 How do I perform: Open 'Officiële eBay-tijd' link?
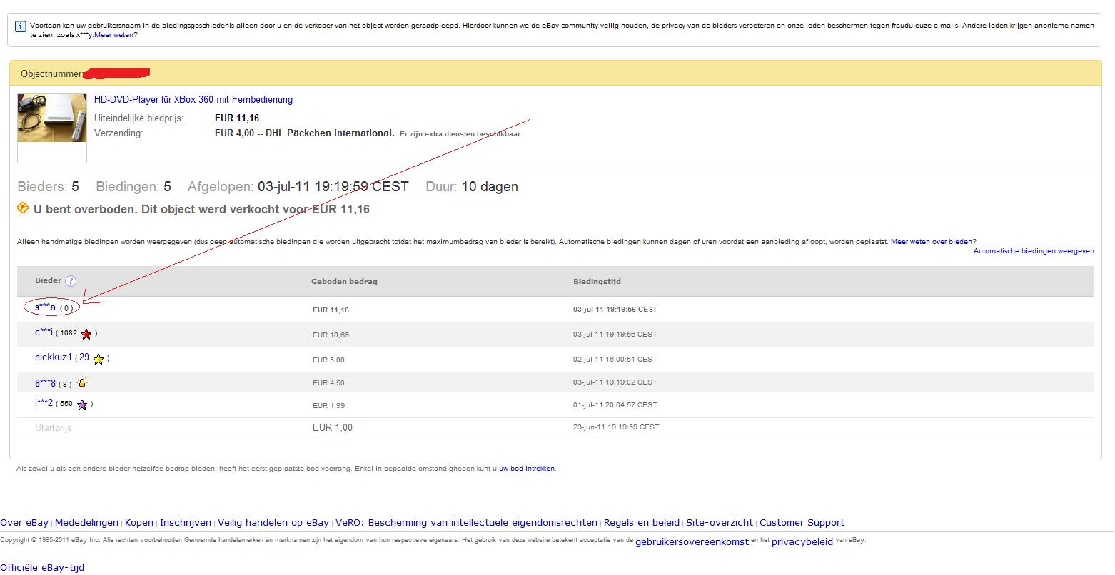42,568
